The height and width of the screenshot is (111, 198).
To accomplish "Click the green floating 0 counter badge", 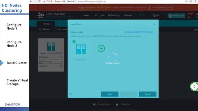I will tap(194, 86).
